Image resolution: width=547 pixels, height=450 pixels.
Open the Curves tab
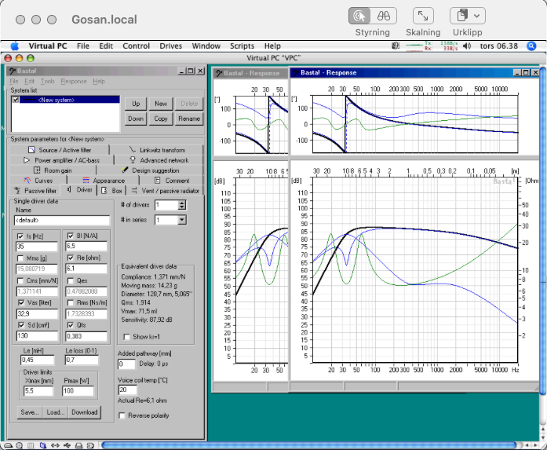[x=38, y=181]
